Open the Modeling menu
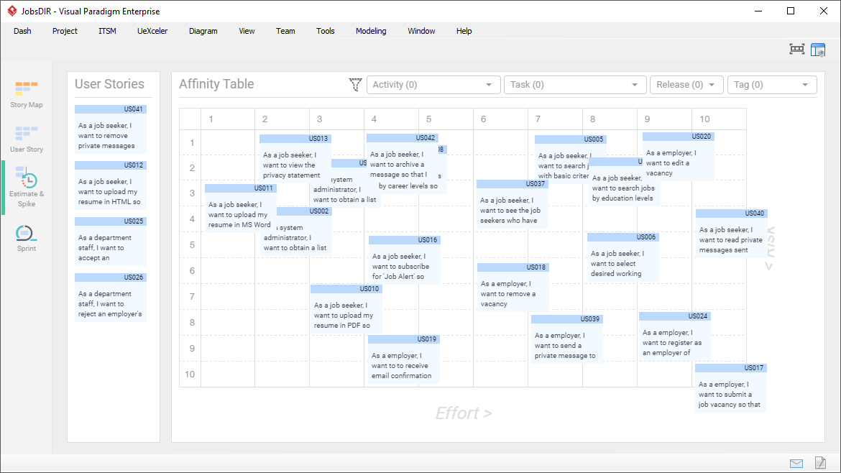Image resolution: width=841 pixels, height=473 pixels. (371, 31)
